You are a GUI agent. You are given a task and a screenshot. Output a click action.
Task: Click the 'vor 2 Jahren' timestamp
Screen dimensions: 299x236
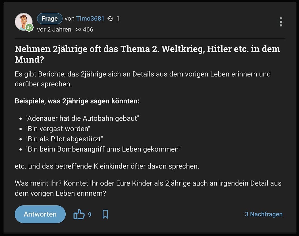click(55, 29)
